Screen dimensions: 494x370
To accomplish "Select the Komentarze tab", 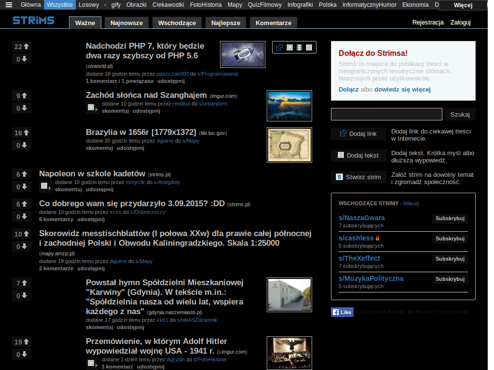I will 273,23.
